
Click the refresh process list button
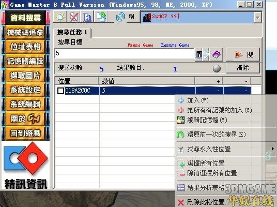(125, 17)
